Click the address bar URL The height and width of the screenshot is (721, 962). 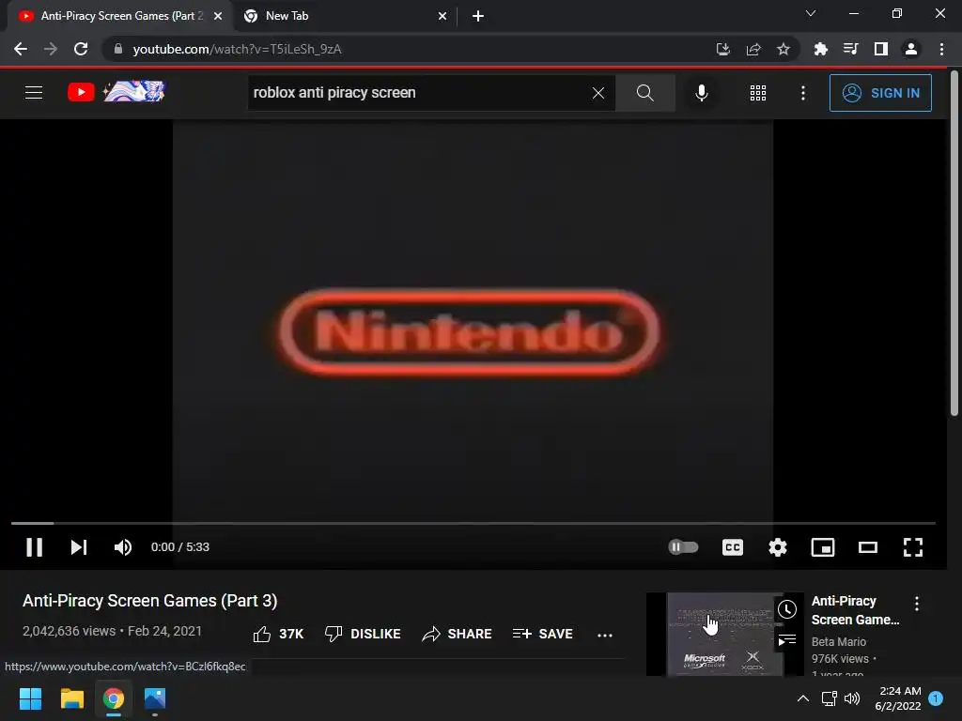[237, 49]
